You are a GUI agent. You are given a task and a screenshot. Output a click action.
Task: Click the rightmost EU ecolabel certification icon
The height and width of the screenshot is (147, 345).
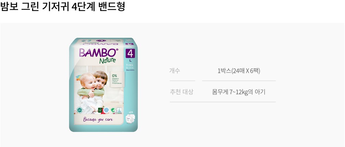click(x=119, y=110)
